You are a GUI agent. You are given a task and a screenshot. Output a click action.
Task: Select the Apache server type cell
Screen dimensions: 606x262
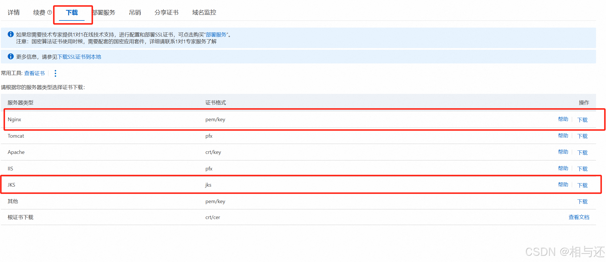click(x=16, y=152)
